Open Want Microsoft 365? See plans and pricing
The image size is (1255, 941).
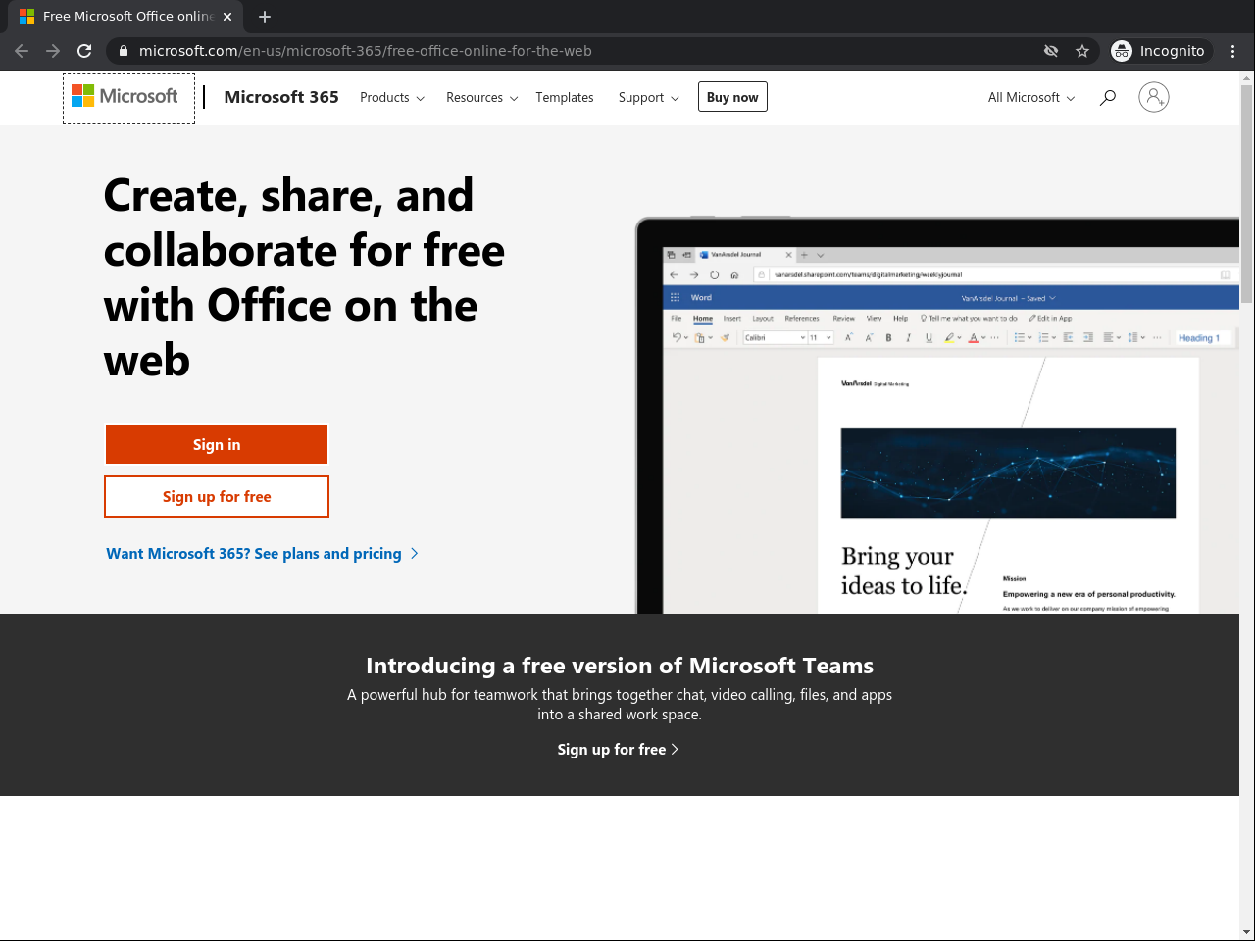(x=263, y=554)
